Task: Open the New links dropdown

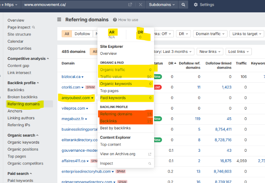Action: click(x=210, y=51)
